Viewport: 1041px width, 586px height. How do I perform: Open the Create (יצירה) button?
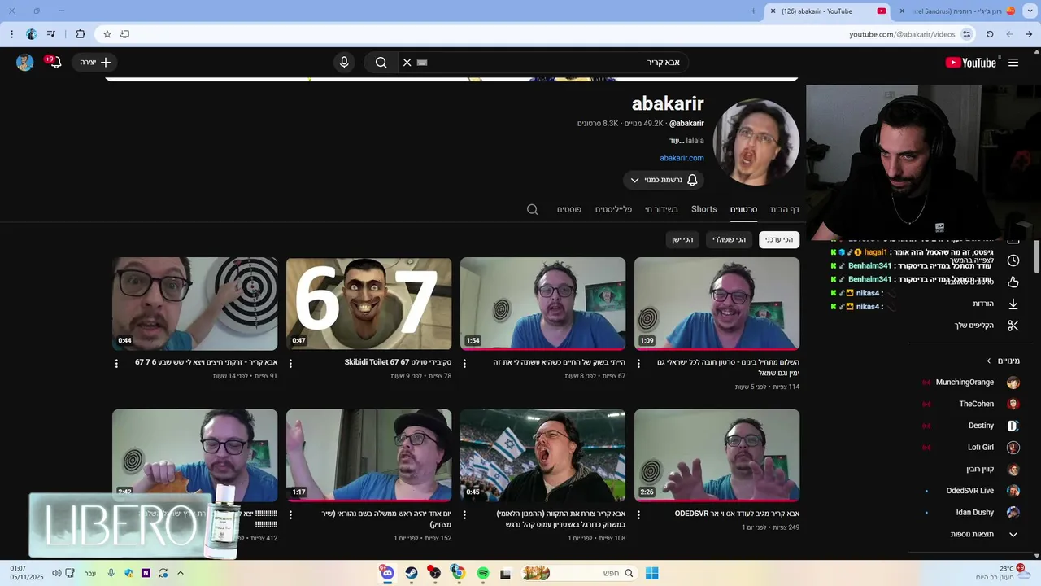click(x=94, y=63)
